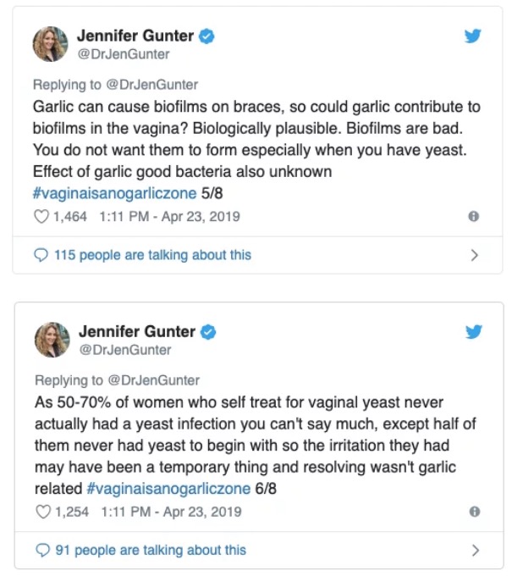The image size is (512, 576).
Task: Open info icon on the 6/8 tweet
Action: 474,512
